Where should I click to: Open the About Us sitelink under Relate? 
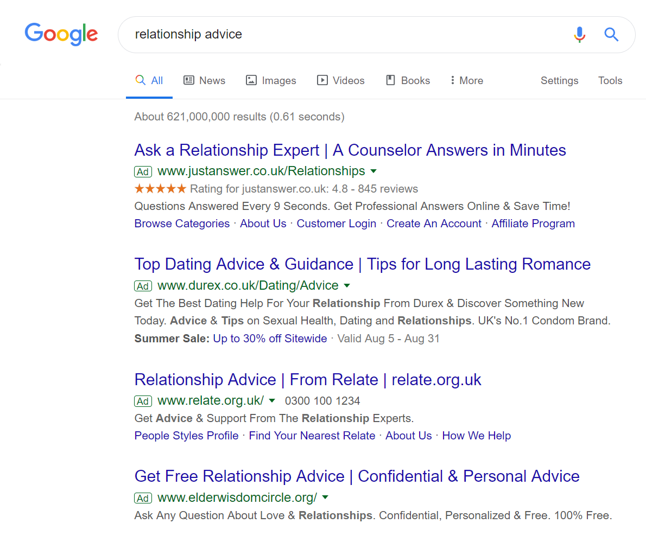point(409,436)
